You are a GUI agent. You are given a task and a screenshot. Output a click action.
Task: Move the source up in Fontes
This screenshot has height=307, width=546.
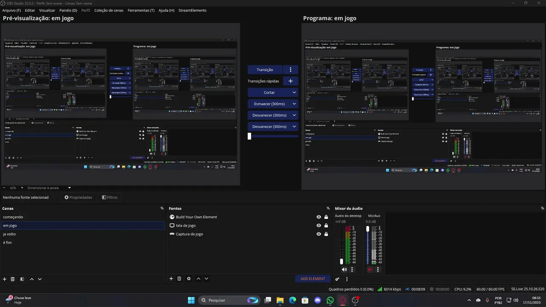point(198,278)
